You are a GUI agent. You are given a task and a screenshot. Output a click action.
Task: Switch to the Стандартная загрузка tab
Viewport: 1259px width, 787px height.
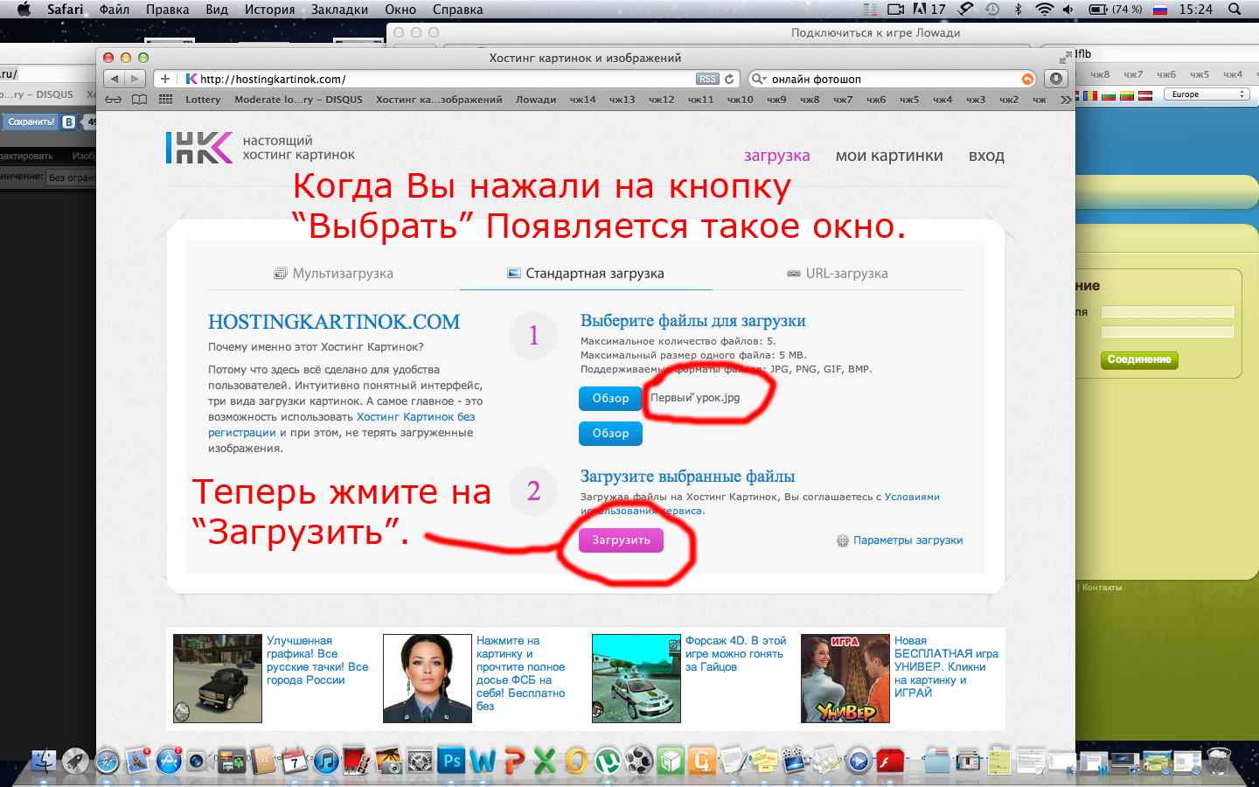point(586,274)
